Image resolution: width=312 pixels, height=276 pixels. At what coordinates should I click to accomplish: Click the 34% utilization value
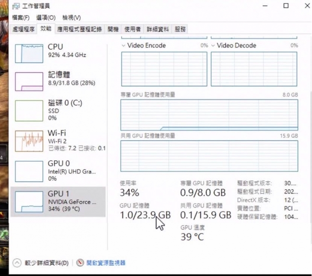(129, 193)
